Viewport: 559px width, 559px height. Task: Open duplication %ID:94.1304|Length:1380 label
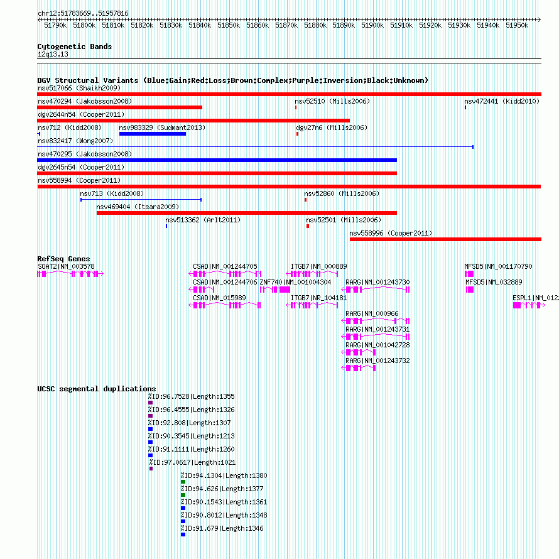(x=224, y=475)
